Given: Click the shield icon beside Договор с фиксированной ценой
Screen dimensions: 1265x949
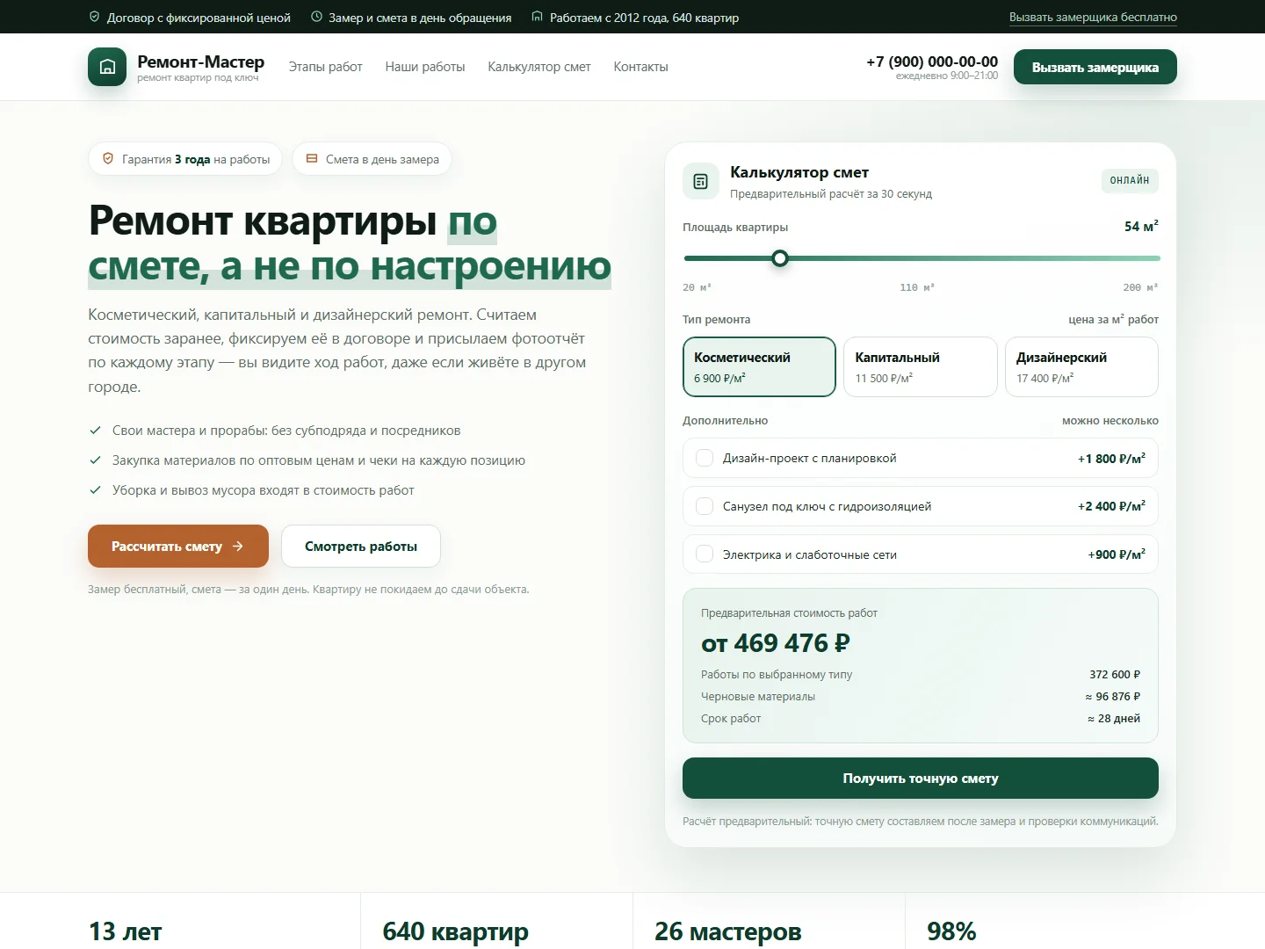Looking at the screenshot, I should (x=95, y=17).
